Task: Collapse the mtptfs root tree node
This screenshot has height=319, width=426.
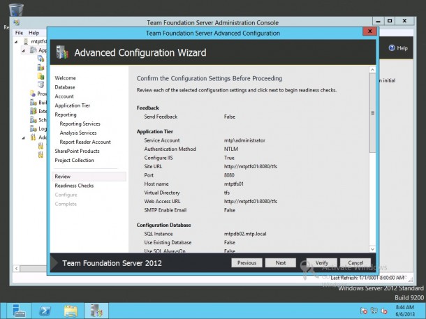Action: (x=16, y=42)
